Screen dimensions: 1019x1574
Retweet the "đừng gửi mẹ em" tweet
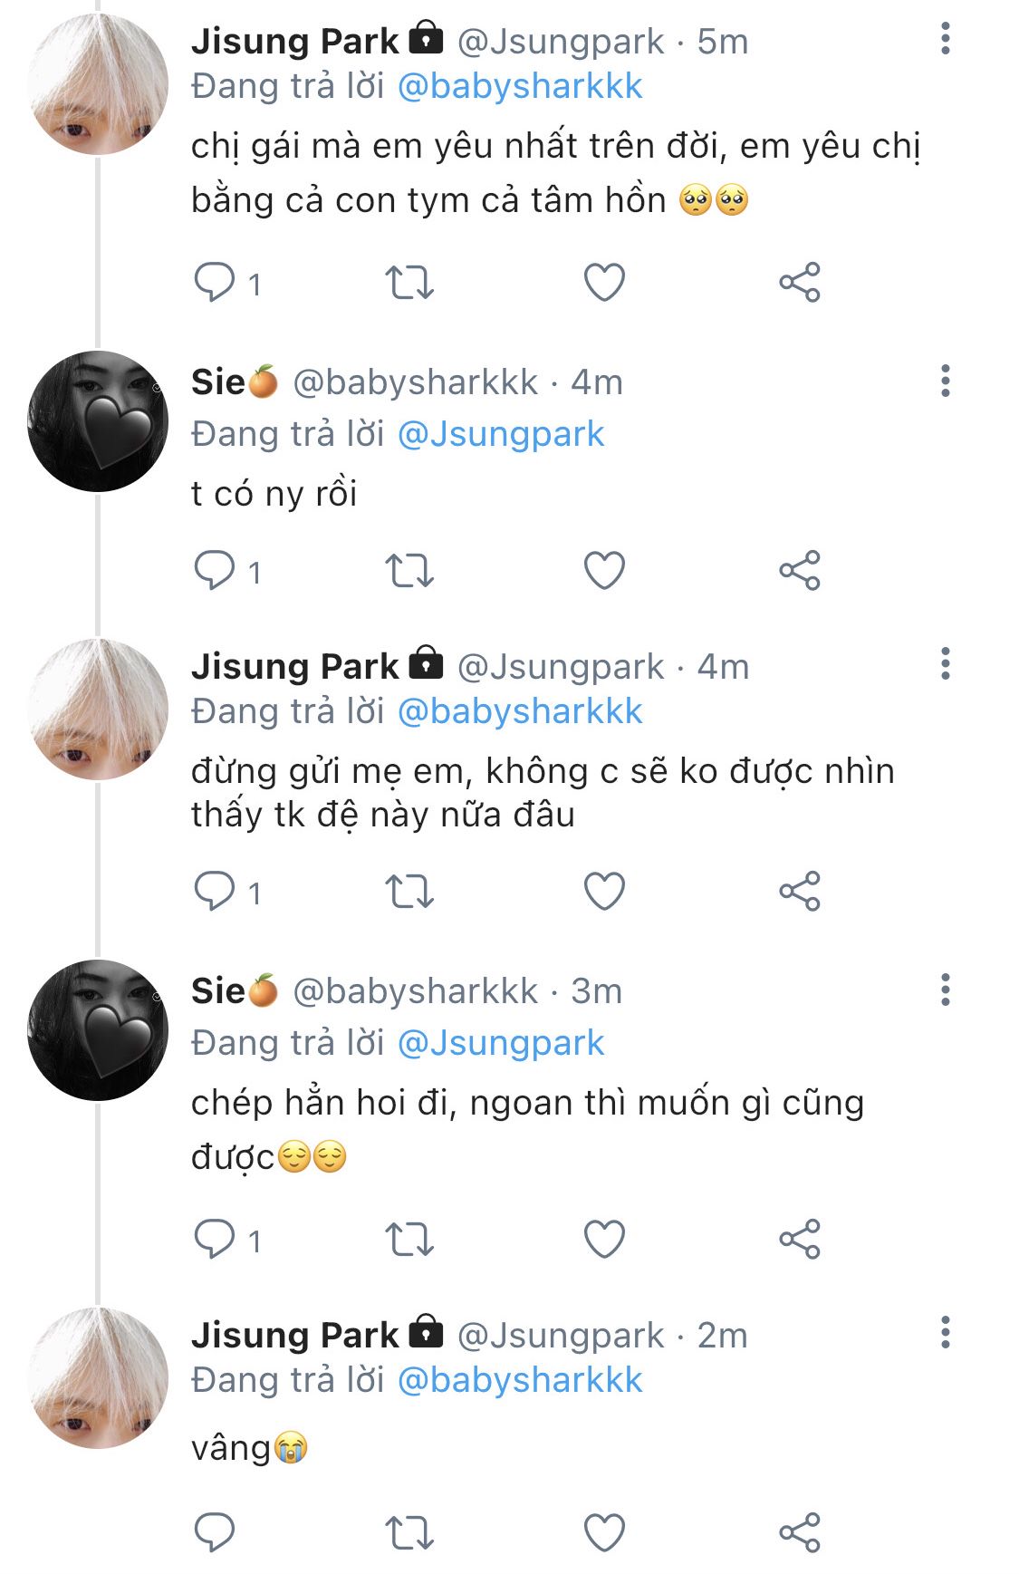click(409, 892)
